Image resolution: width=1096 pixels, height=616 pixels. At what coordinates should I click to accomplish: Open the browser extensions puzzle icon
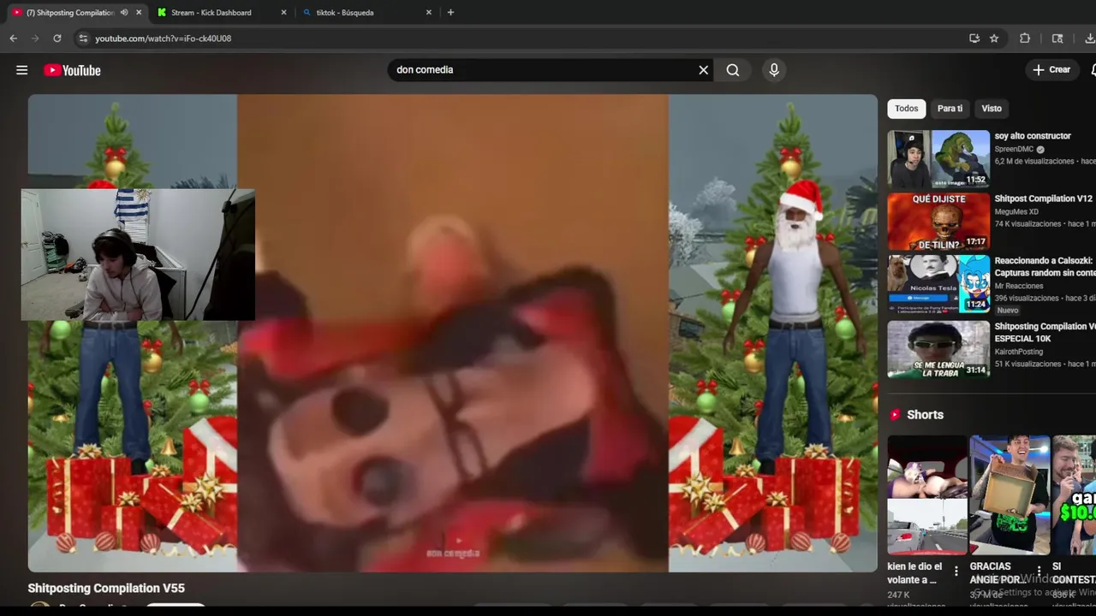(x=1025, y=38)
